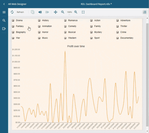
Task: Click the Profit over time chart title
Action: [76, 46]
